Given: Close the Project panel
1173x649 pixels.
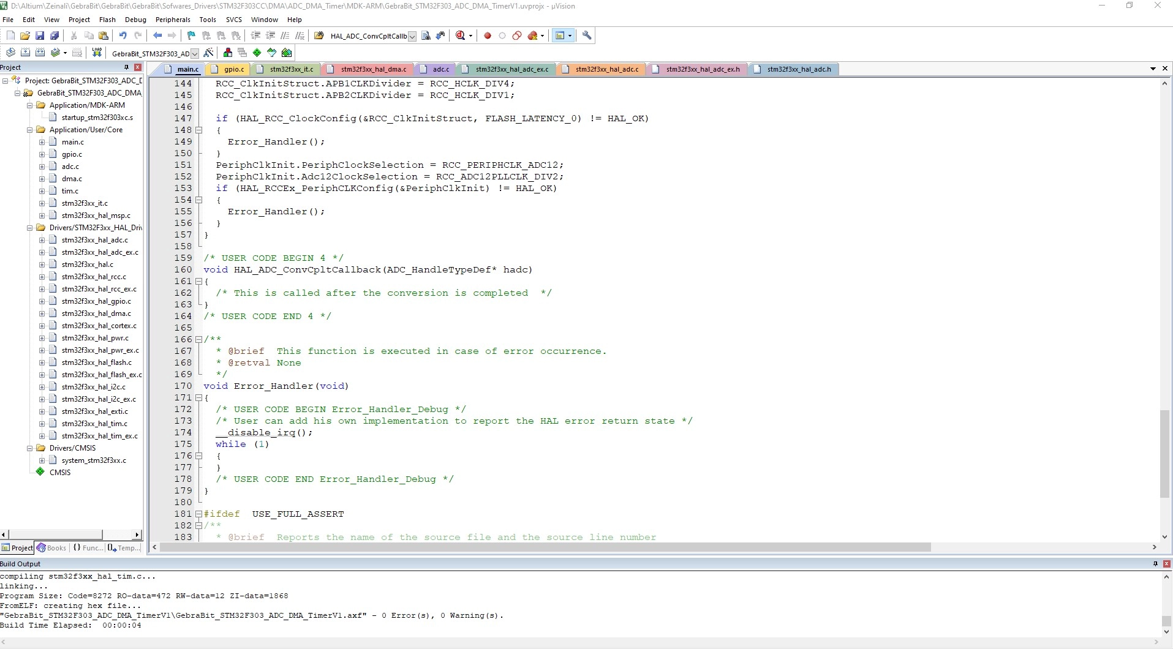Looking at the screenshot, I should tap(138, 67).
